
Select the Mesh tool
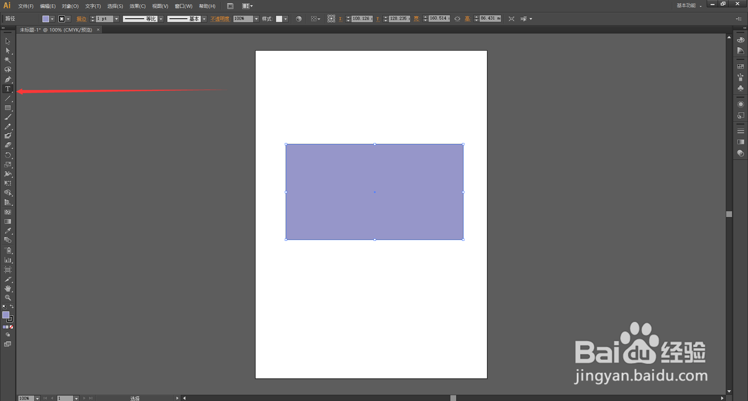[8, 212]
